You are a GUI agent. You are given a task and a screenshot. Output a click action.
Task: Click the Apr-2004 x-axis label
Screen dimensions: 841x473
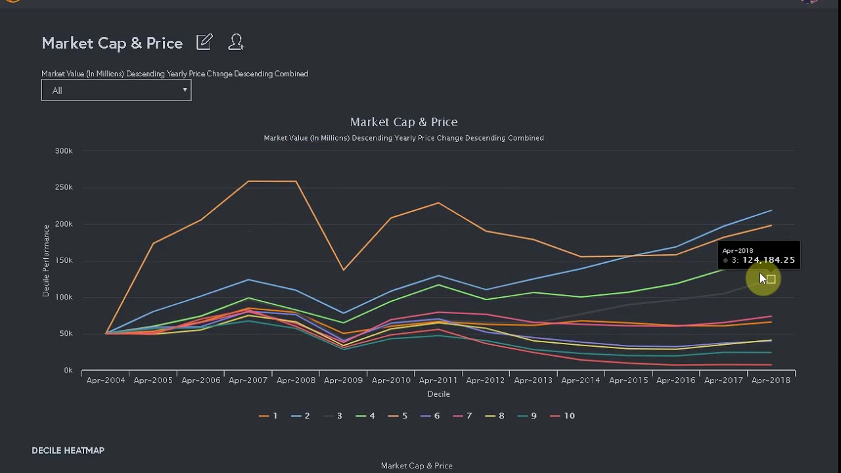pyautogui.click(x=106, y=380)
